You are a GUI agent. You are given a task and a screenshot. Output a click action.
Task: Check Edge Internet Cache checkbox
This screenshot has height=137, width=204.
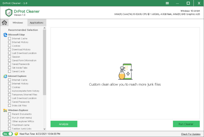[10, 38]
